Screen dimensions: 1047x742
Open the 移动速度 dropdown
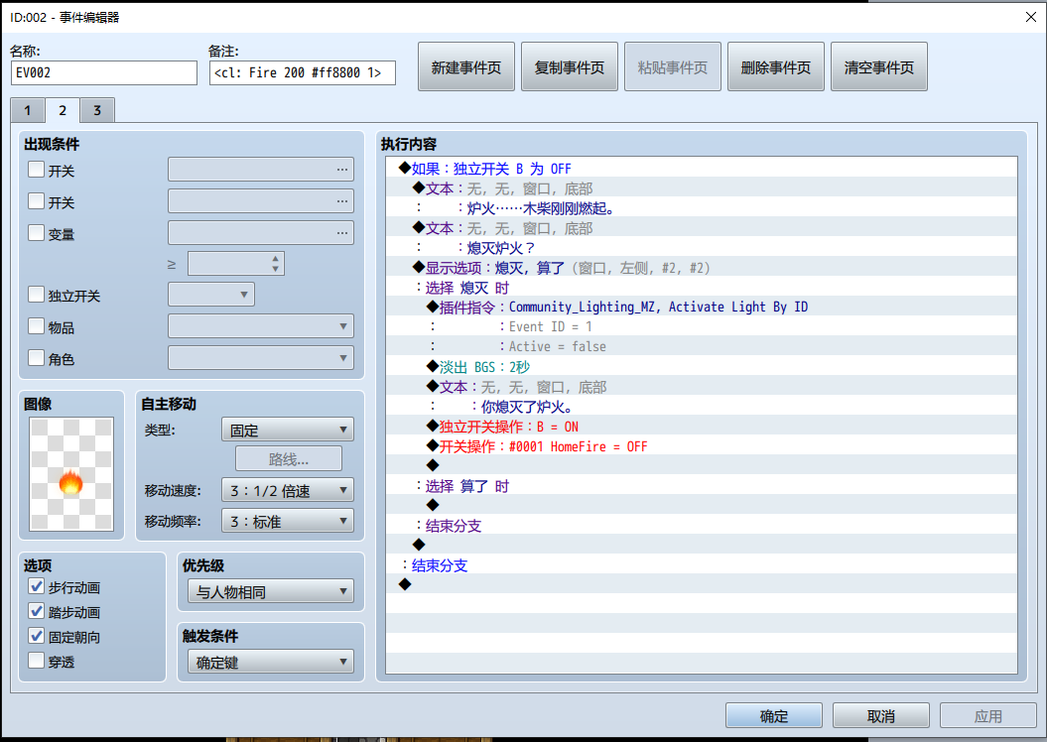pyautogui.click(x=287, y=490)
